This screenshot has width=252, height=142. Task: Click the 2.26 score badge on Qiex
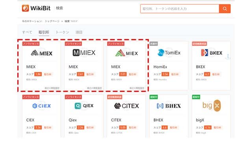point(80,127)
